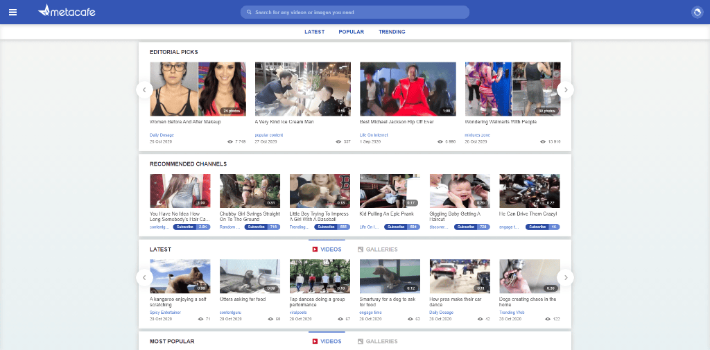Subscribe to the 2.9K subscriber channel

pyautogui.click(x=191, y=227)
